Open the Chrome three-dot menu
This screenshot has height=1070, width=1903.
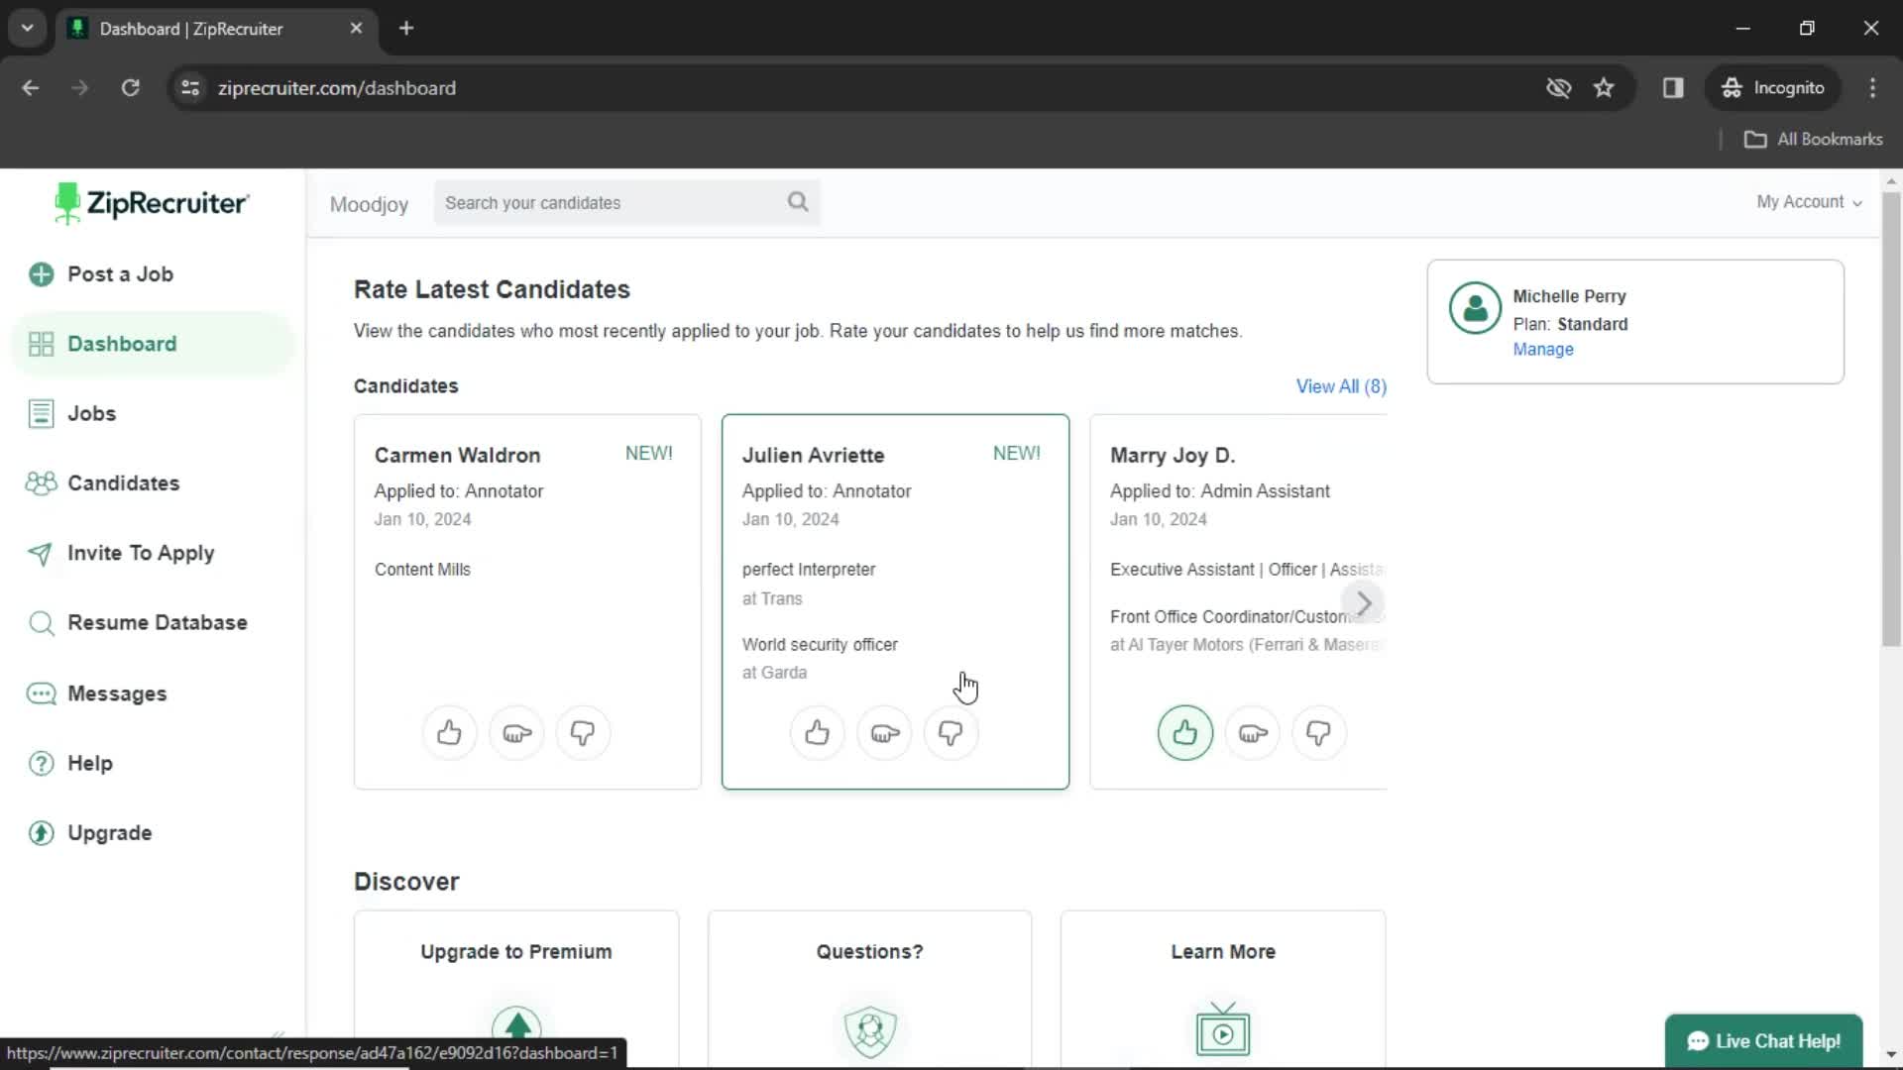1872,88
